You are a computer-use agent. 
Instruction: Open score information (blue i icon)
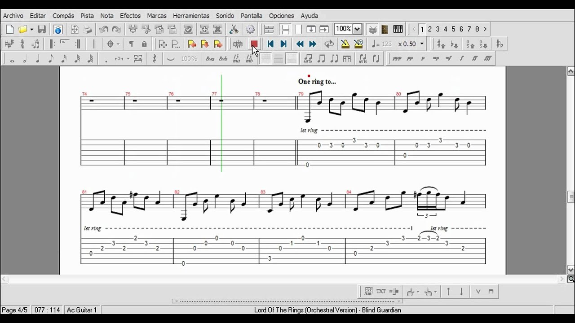point(58,30)
